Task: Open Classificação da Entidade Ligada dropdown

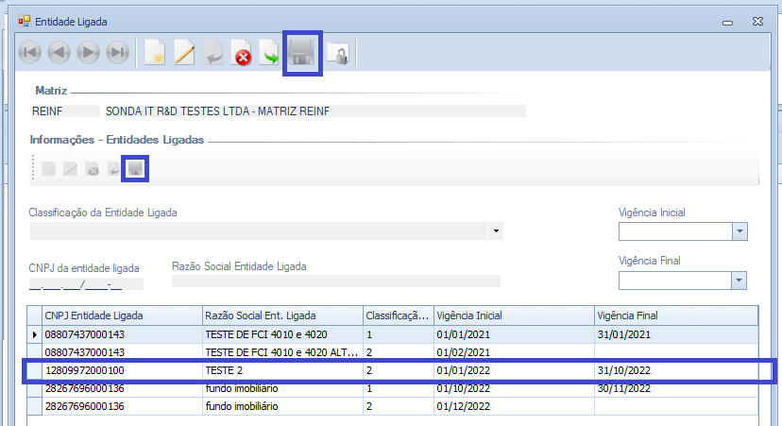Action: pyautogui.click(x=496, y=231)
